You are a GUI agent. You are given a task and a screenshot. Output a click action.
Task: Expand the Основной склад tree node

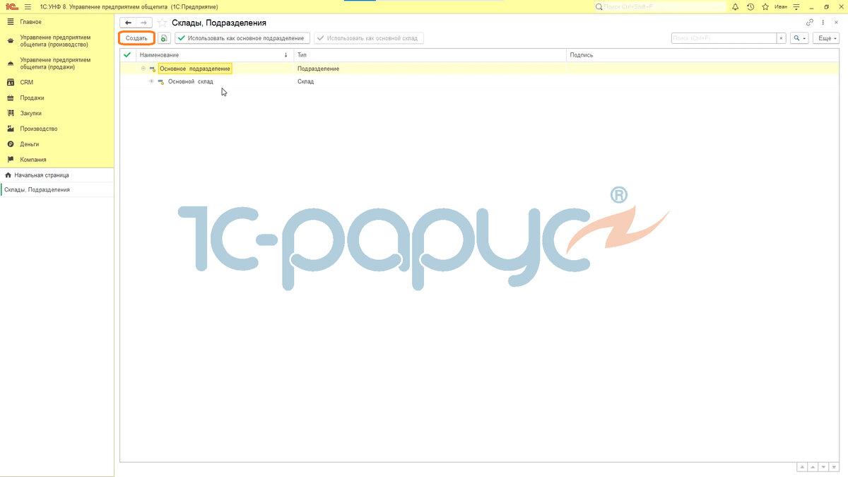[151, 81]
